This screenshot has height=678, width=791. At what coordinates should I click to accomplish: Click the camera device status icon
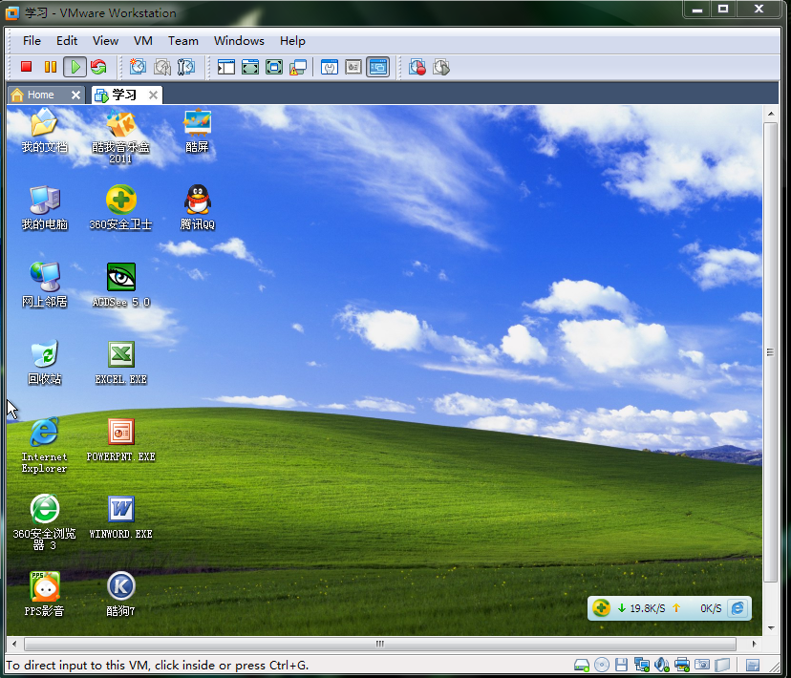click(x=702, y=665)
